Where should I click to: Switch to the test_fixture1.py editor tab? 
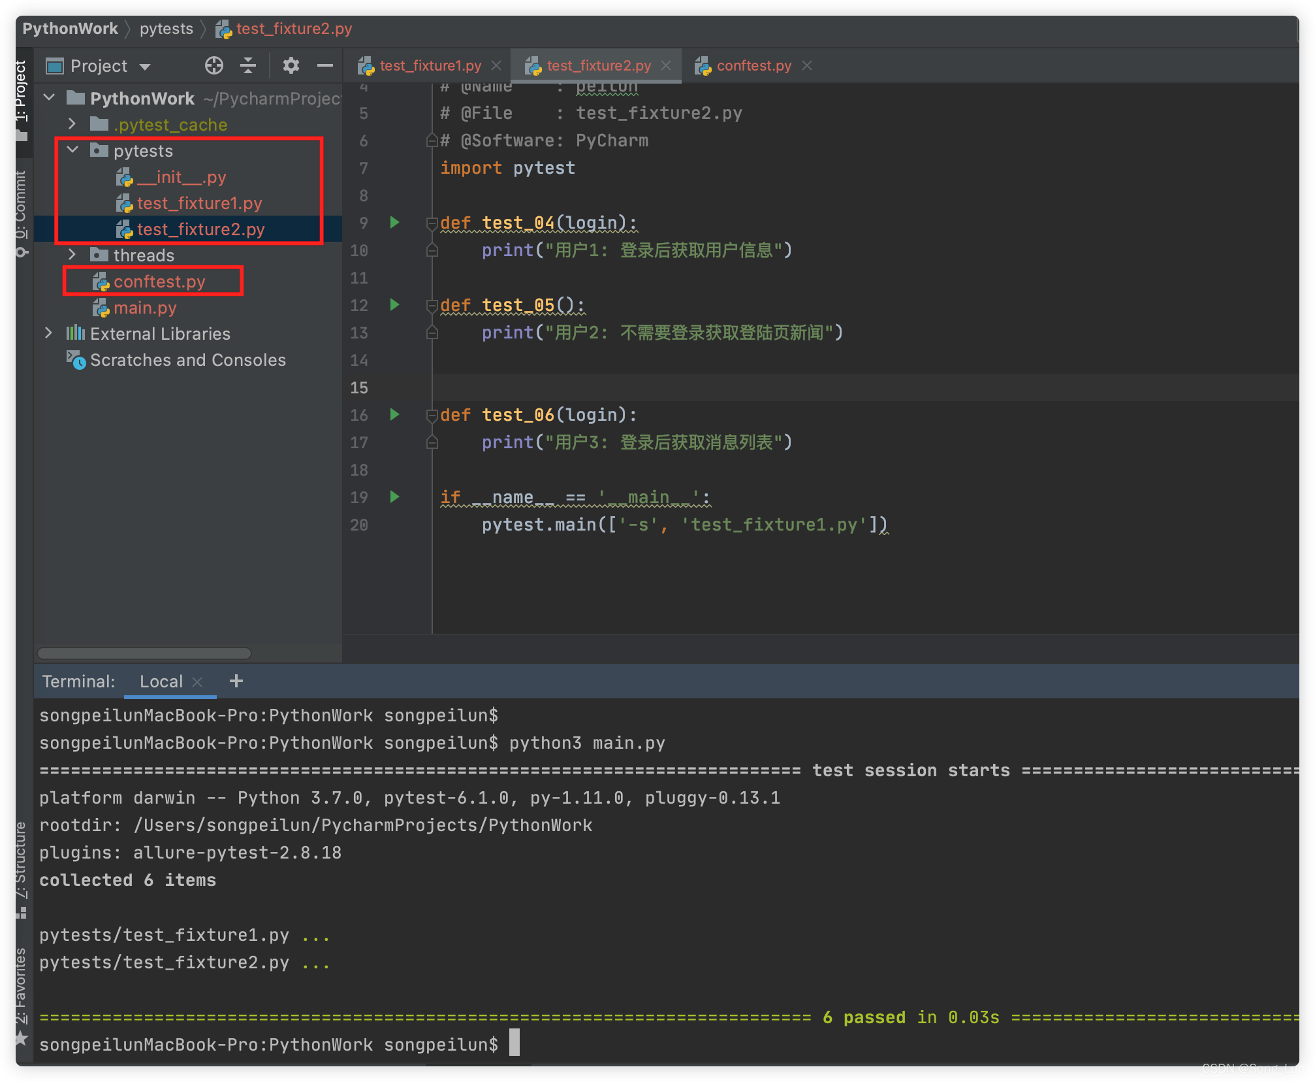tap(430, 65)
